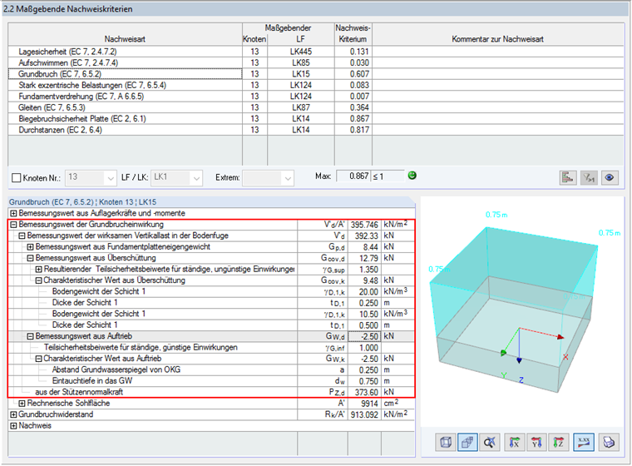This screenshot has width=632, height=466.
Task: Enable the Knoten Nr. checkbox
Action: pos(16,178)
